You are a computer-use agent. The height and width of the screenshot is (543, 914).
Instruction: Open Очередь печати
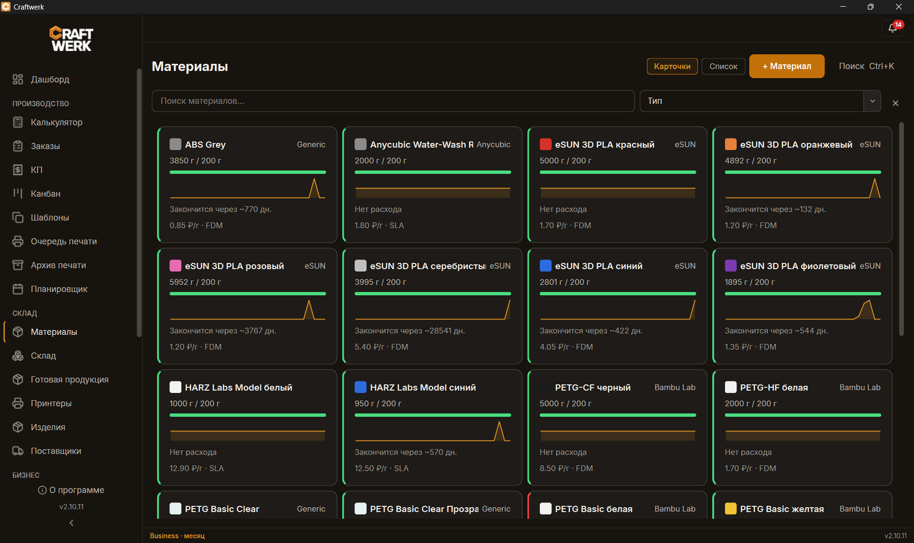(x=64, y=241)
